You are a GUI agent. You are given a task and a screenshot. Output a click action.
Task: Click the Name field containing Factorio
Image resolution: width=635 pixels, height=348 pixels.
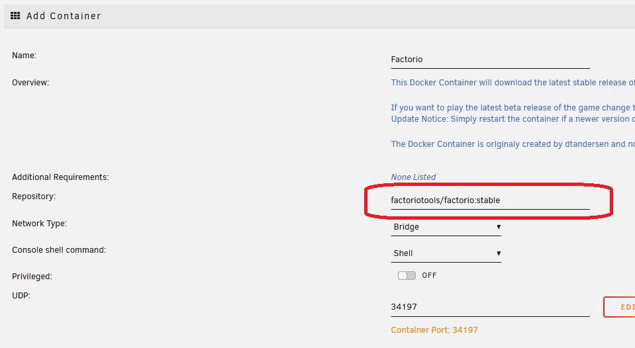click(x=490, y=60)
